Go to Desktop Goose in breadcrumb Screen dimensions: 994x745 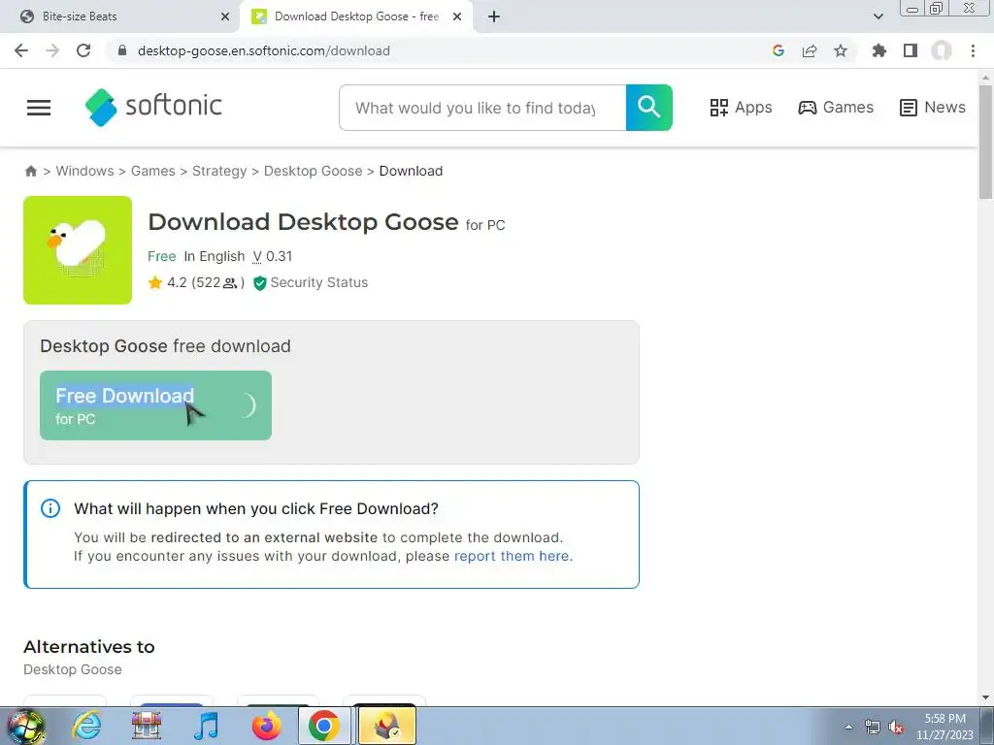tap(314, 171)
